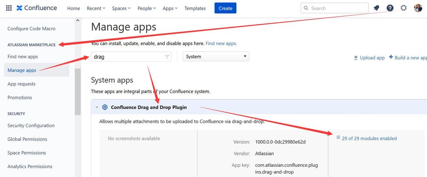427x177 pixels.
Task: Go to Home
Action: [x=74, y=9]
